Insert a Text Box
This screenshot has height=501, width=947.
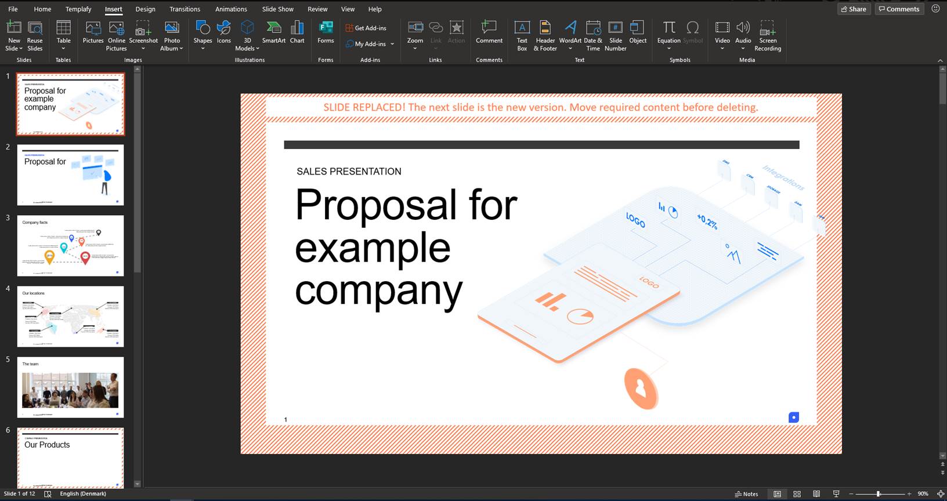[522, 35]
